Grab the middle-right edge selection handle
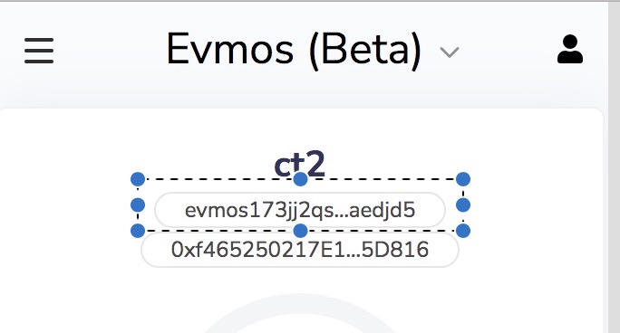The height and width of the screenshot is (333, 620). pyautogui.click(x=463, y=205)
